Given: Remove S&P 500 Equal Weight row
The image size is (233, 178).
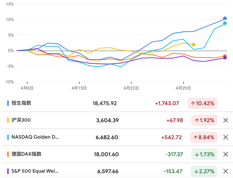Looking at the screenshot, I should (226, 171).
